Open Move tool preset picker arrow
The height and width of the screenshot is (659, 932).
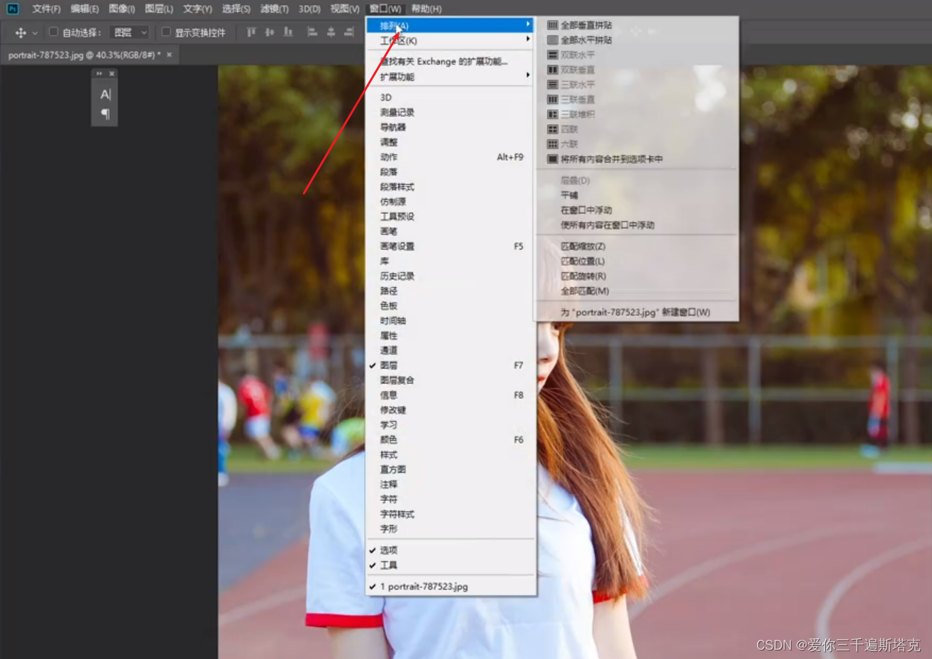pos(35,33)
